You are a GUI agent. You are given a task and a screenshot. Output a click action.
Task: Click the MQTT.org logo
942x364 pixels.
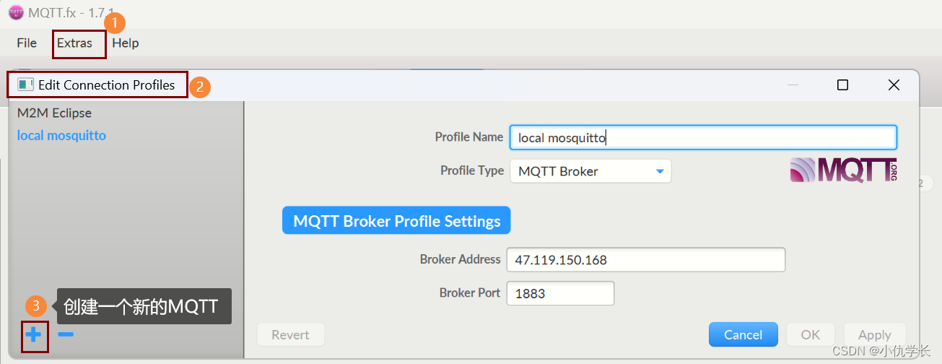tap(843, 169)
